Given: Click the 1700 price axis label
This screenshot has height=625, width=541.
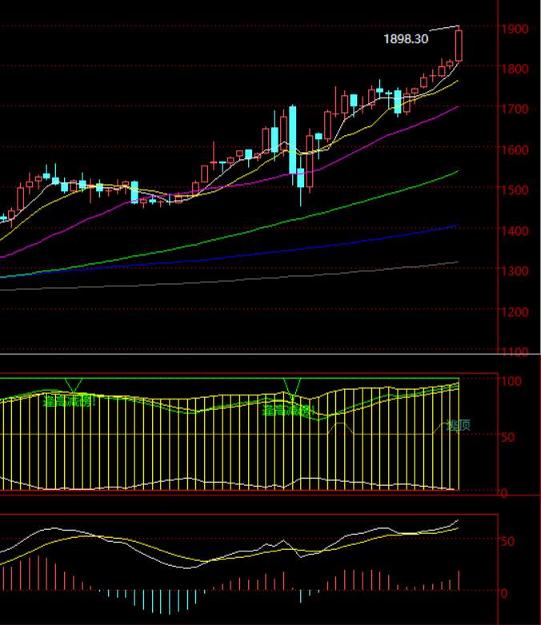Looking at the screenshot, I should pos(515,108).
